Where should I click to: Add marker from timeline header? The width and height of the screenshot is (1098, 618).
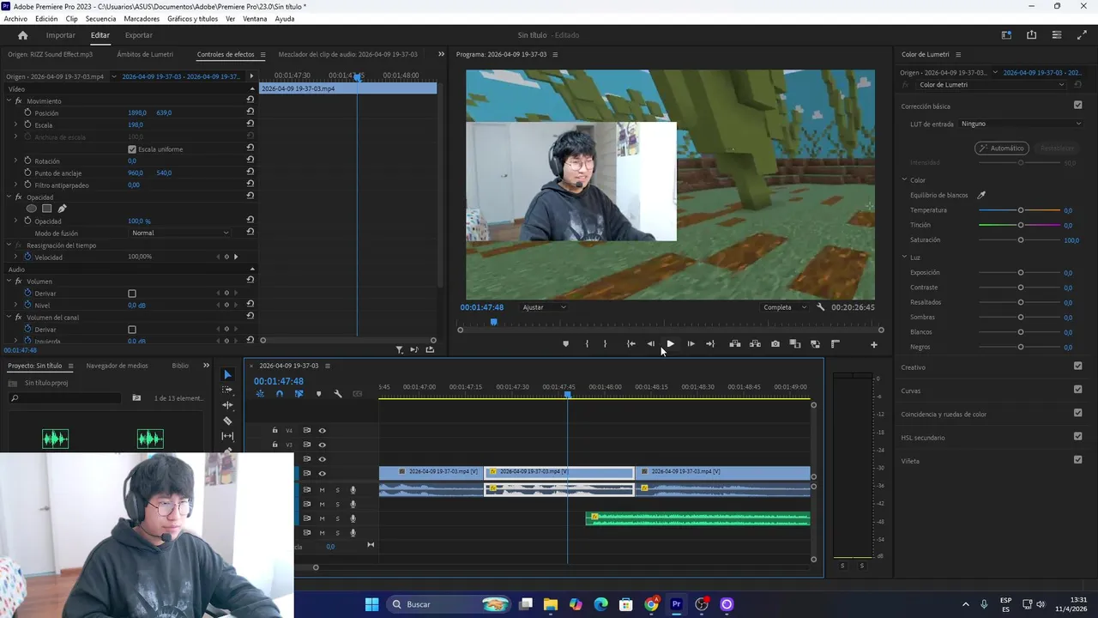[x=318, y=394]
